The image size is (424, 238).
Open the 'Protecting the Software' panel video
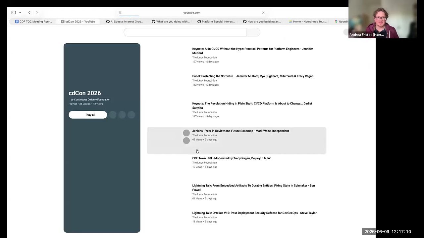(253, 76)
